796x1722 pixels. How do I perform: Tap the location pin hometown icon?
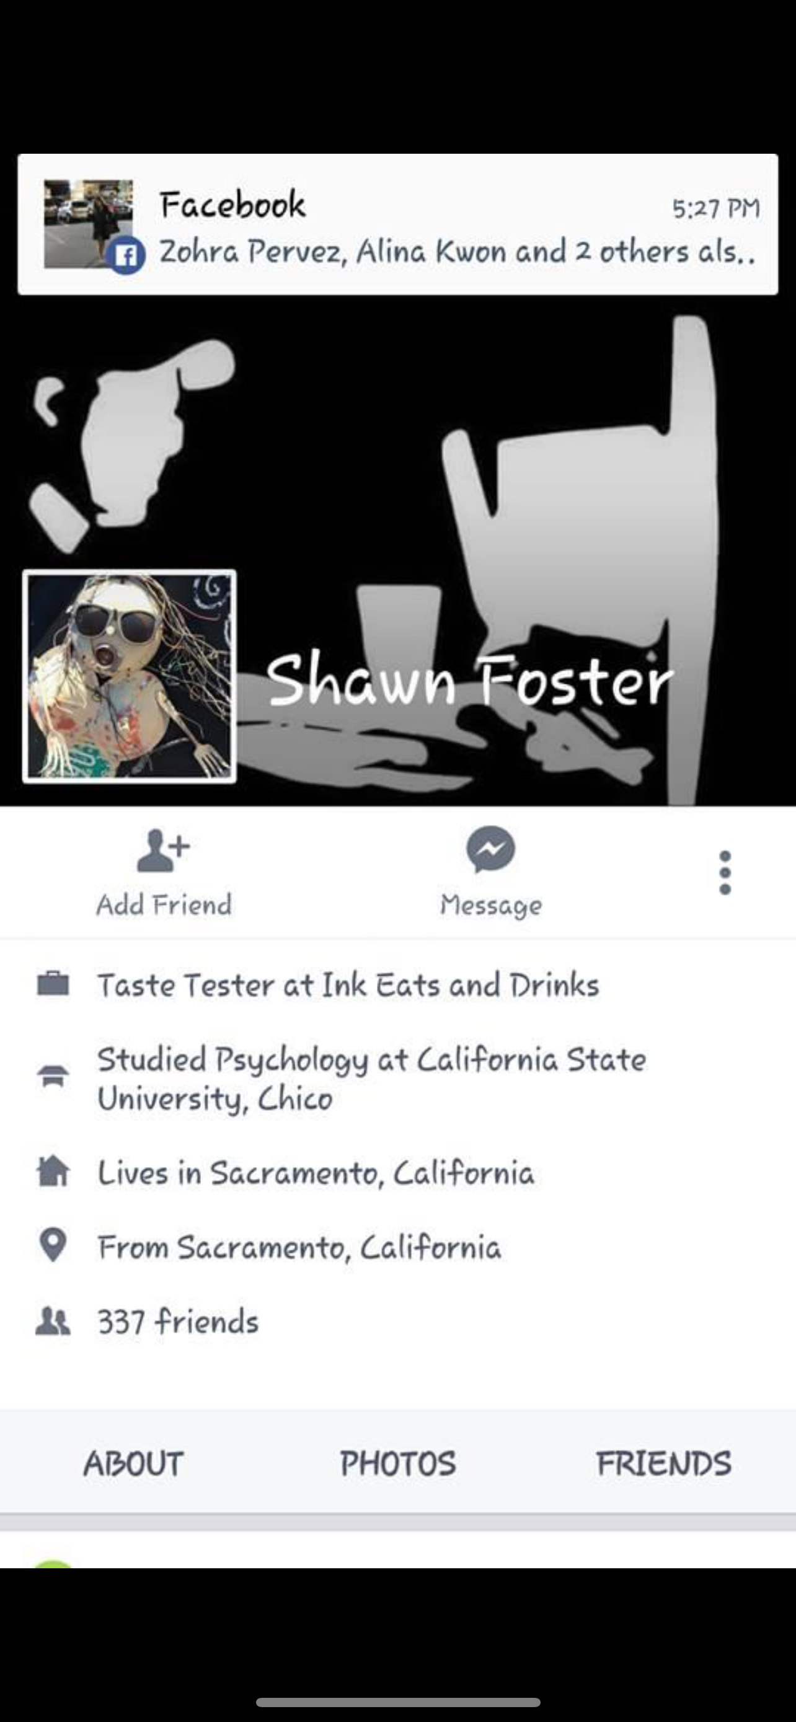(53, 1245)
